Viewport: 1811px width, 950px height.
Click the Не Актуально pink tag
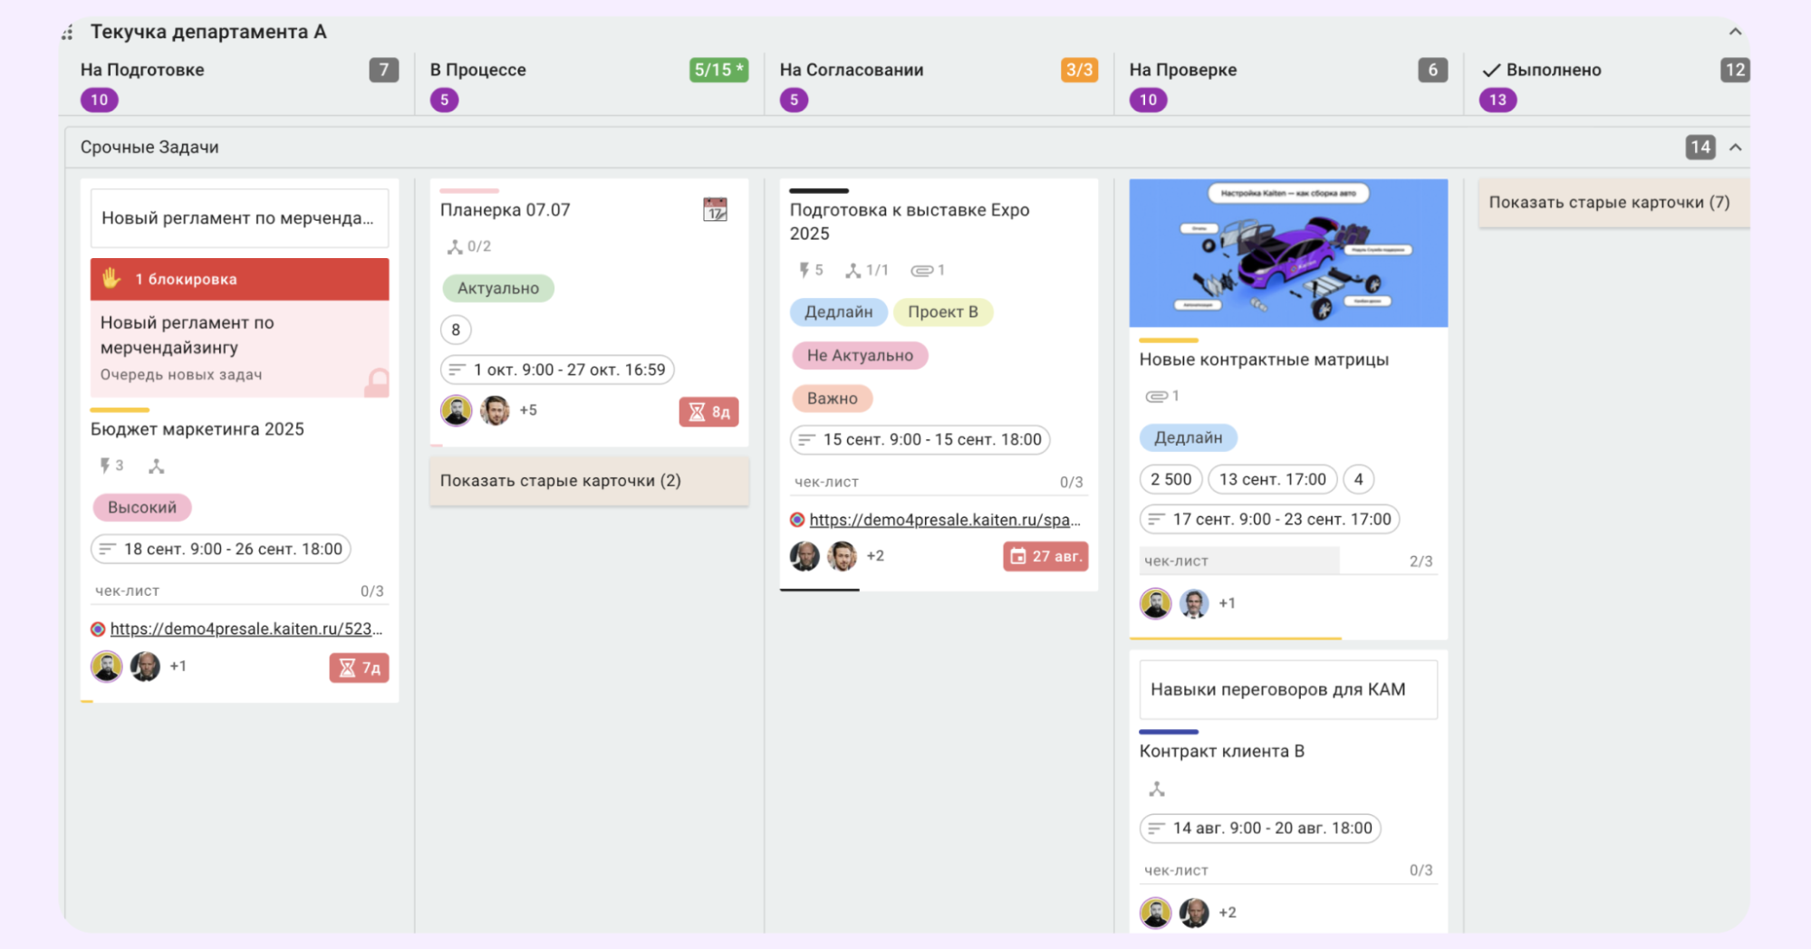click(860, 356)
